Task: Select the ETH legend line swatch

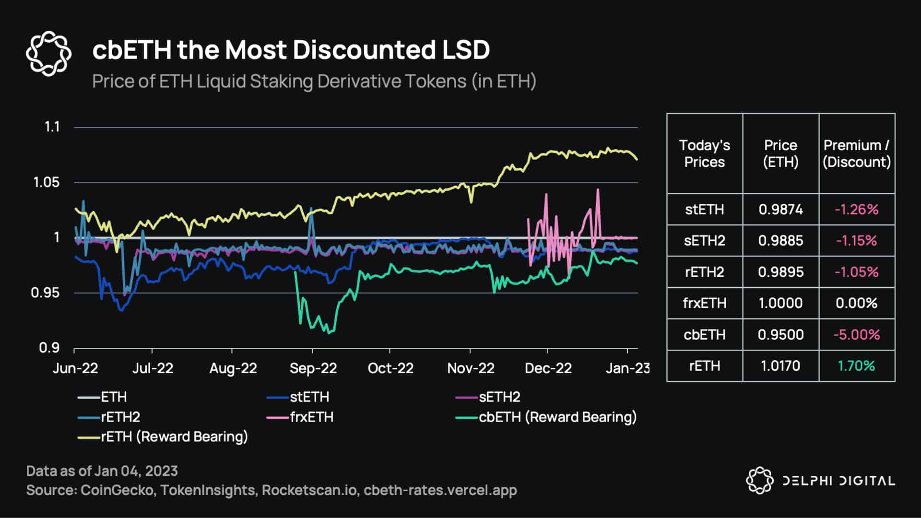Action: 89,398
